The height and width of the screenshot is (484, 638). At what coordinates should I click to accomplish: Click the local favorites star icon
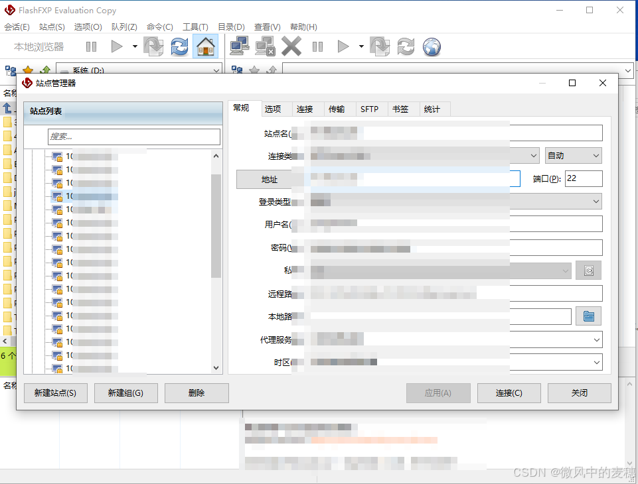pyautogui.click(x=28, y=70)
